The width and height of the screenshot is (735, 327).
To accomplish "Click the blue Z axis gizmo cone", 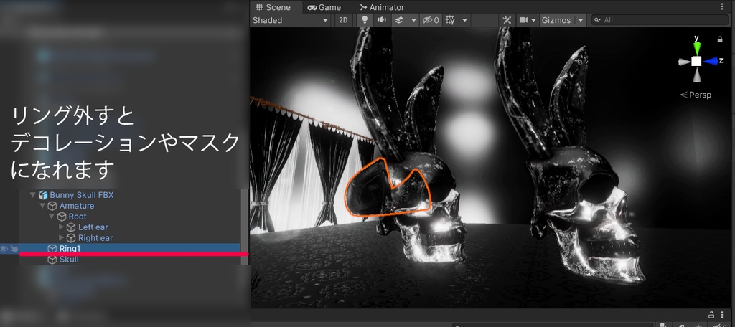I will coord(710,62).
